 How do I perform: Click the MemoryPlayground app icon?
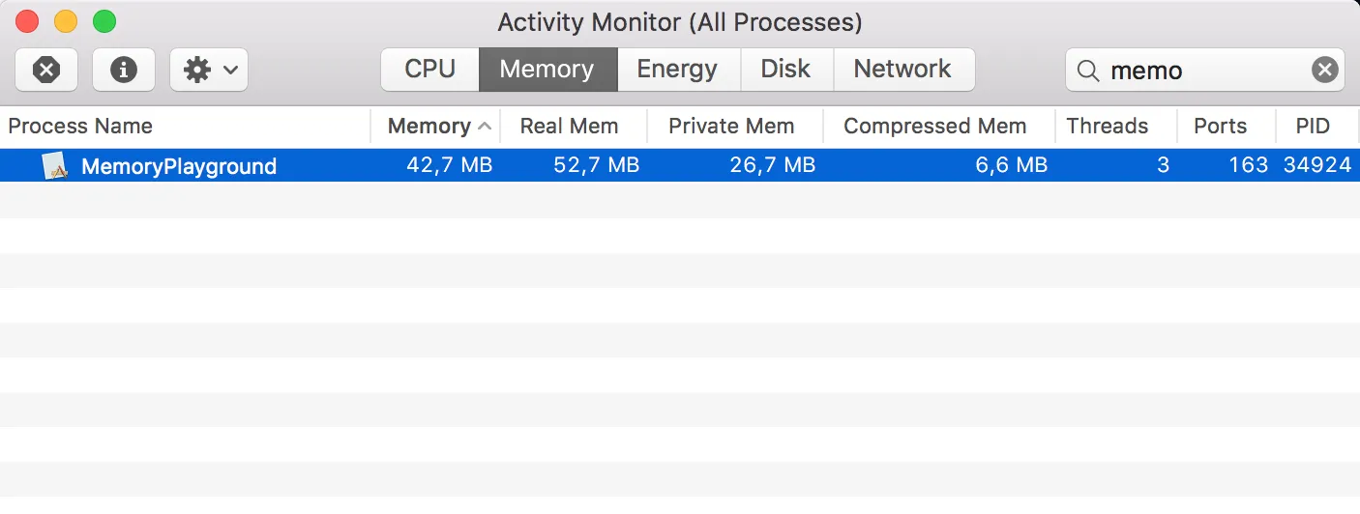[x=55, y=166]
